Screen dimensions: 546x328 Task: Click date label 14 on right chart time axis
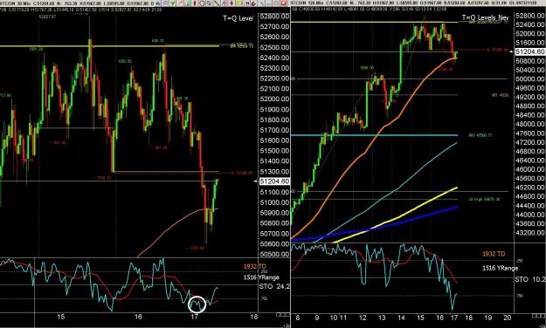coord(401,318)
